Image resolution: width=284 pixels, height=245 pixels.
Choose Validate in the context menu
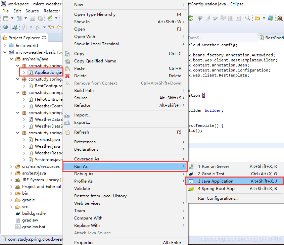tap(125, 189)
